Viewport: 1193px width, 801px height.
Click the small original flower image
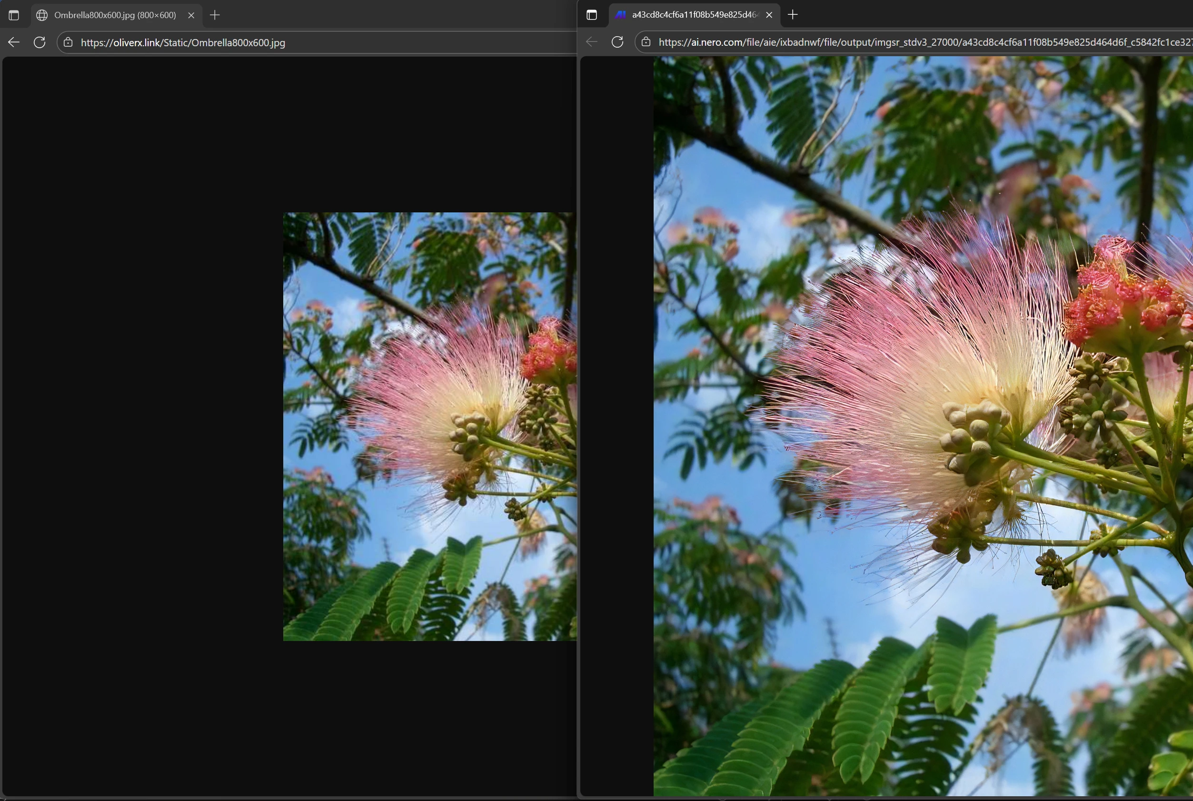click(x=429, y=427)
